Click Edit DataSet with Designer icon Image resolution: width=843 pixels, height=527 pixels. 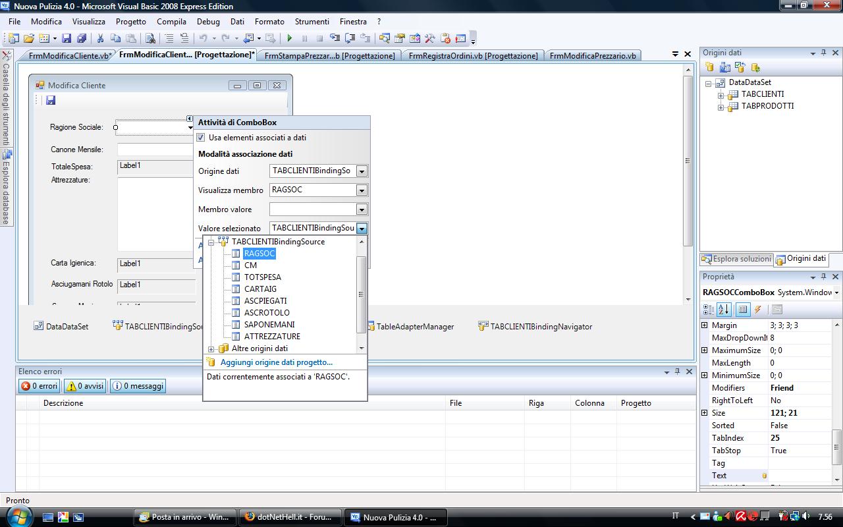(724, 67)
